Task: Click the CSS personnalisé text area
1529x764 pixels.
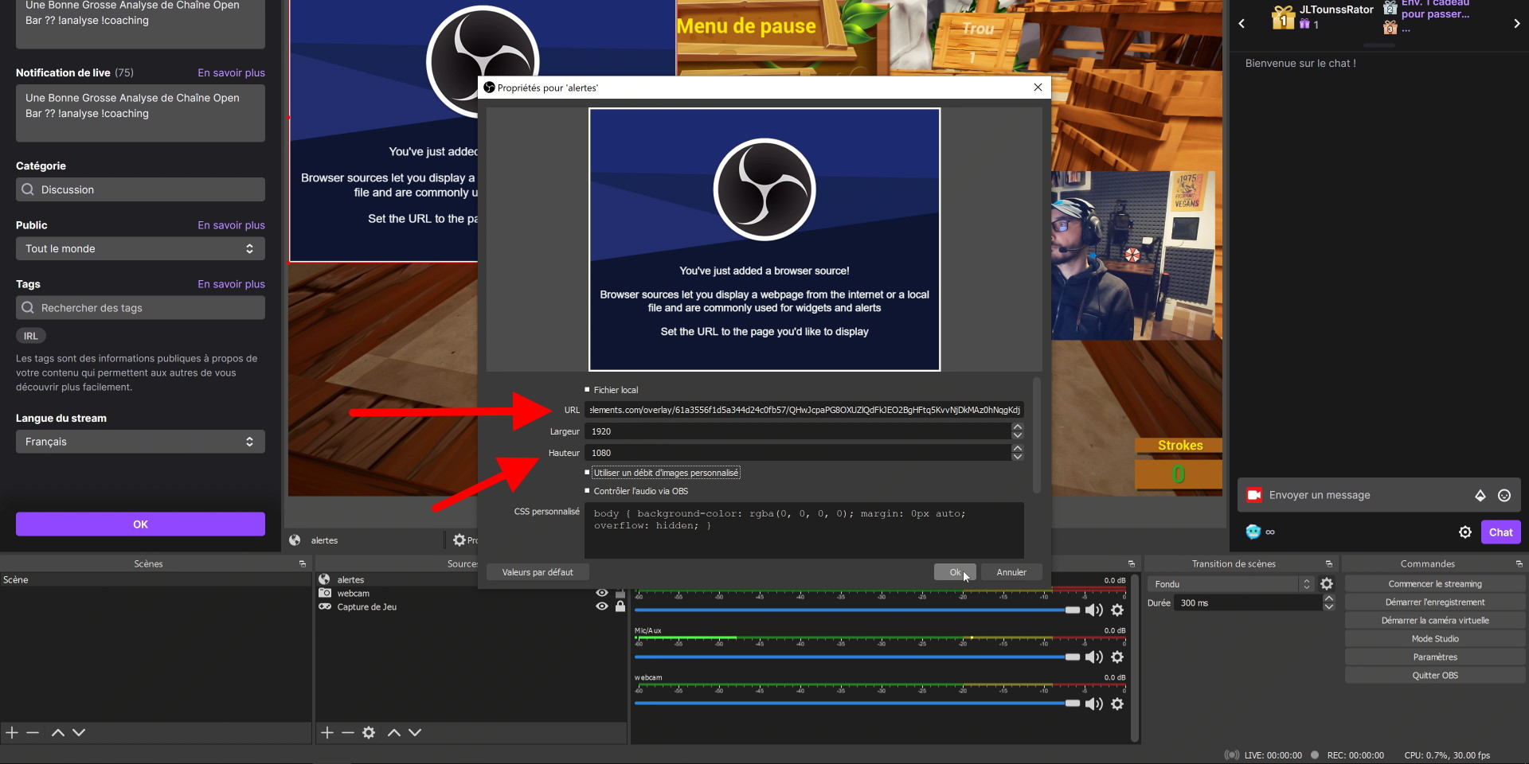Action: coord(804,530)
